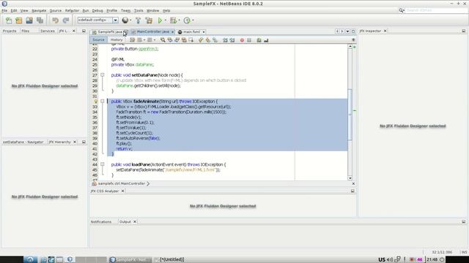Click Shift Line Right editor icon
The image size is (469, 263).
click(x=232, y=40)
